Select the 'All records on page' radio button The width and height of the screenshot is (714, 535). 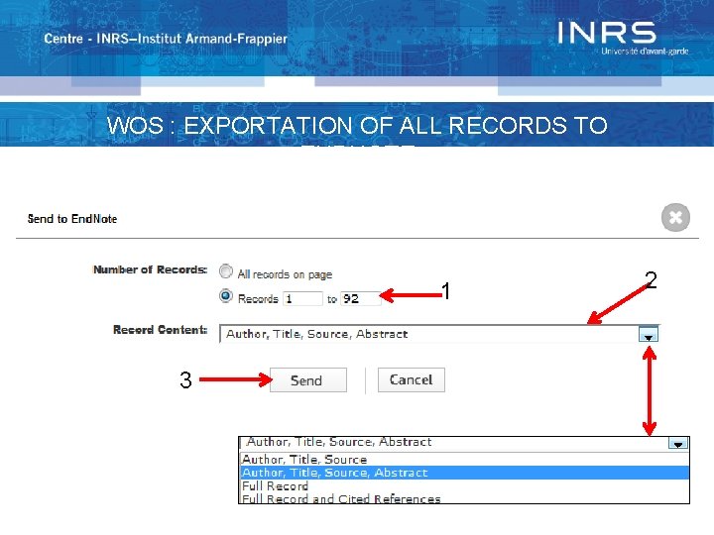point(226,271)
